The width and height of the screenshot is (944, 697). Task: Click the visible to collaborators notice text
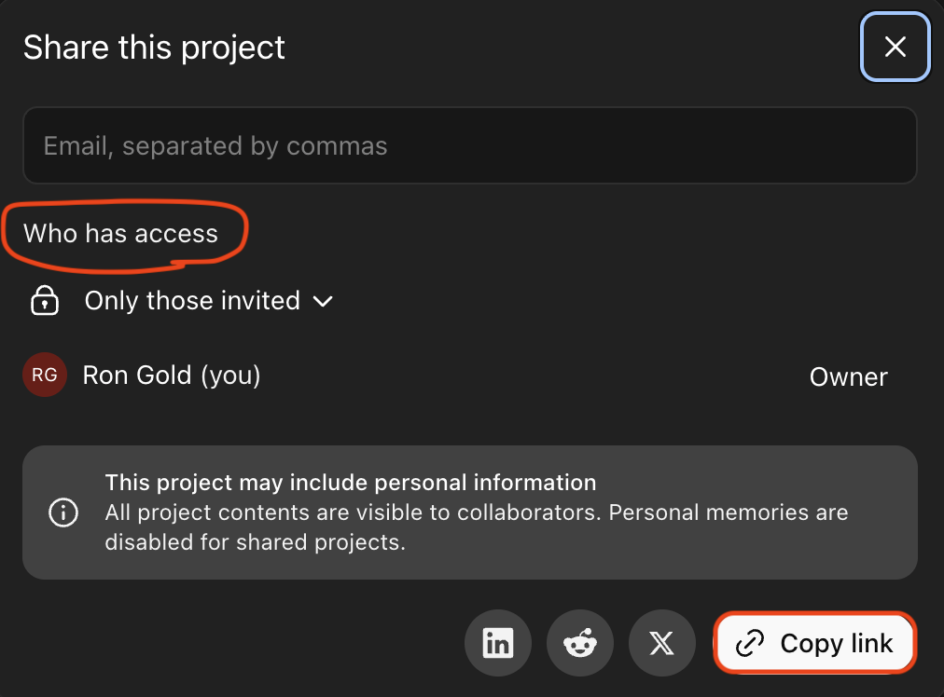[476, 512]
